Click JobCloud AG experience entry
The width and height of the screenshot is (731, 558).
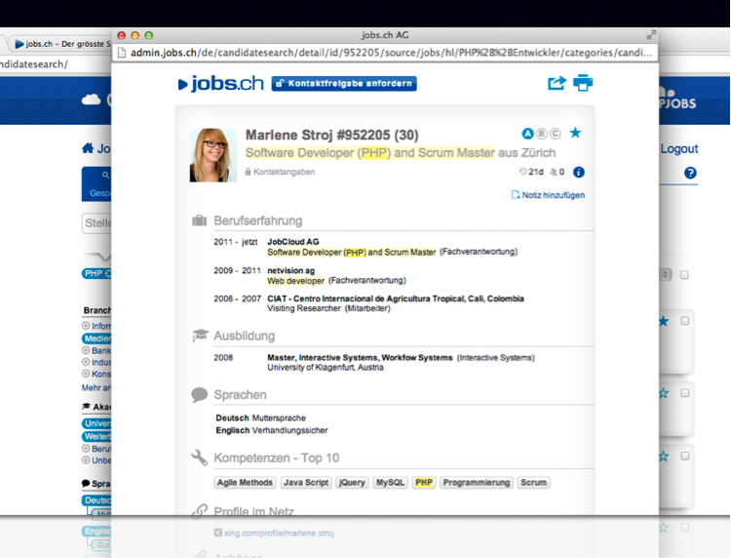(292, 242)
